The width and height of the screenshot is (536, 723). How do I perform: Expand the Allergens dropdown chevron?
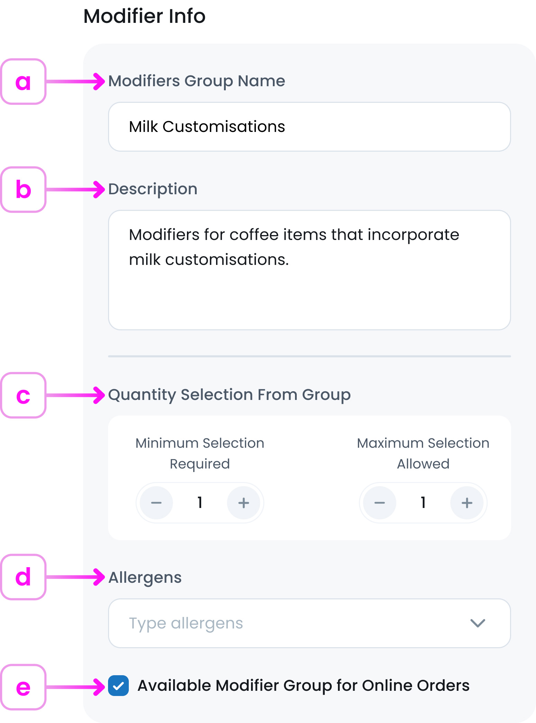pyautogui.click(x=477, y=623)
